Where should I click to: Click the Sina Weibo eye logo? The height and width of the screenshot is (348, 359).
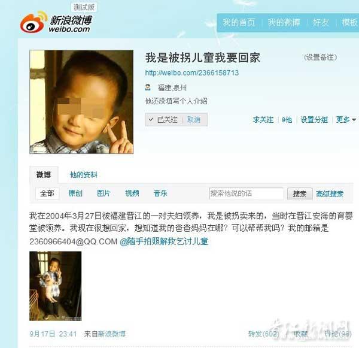pos(33,22)
